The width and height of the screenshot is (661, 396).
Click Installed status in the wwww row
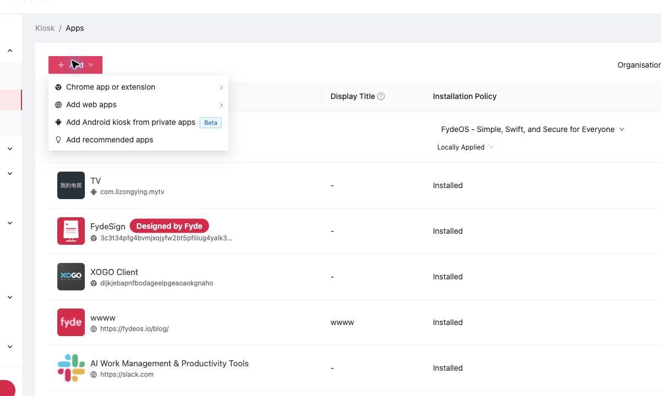click(x=448, y=322)
